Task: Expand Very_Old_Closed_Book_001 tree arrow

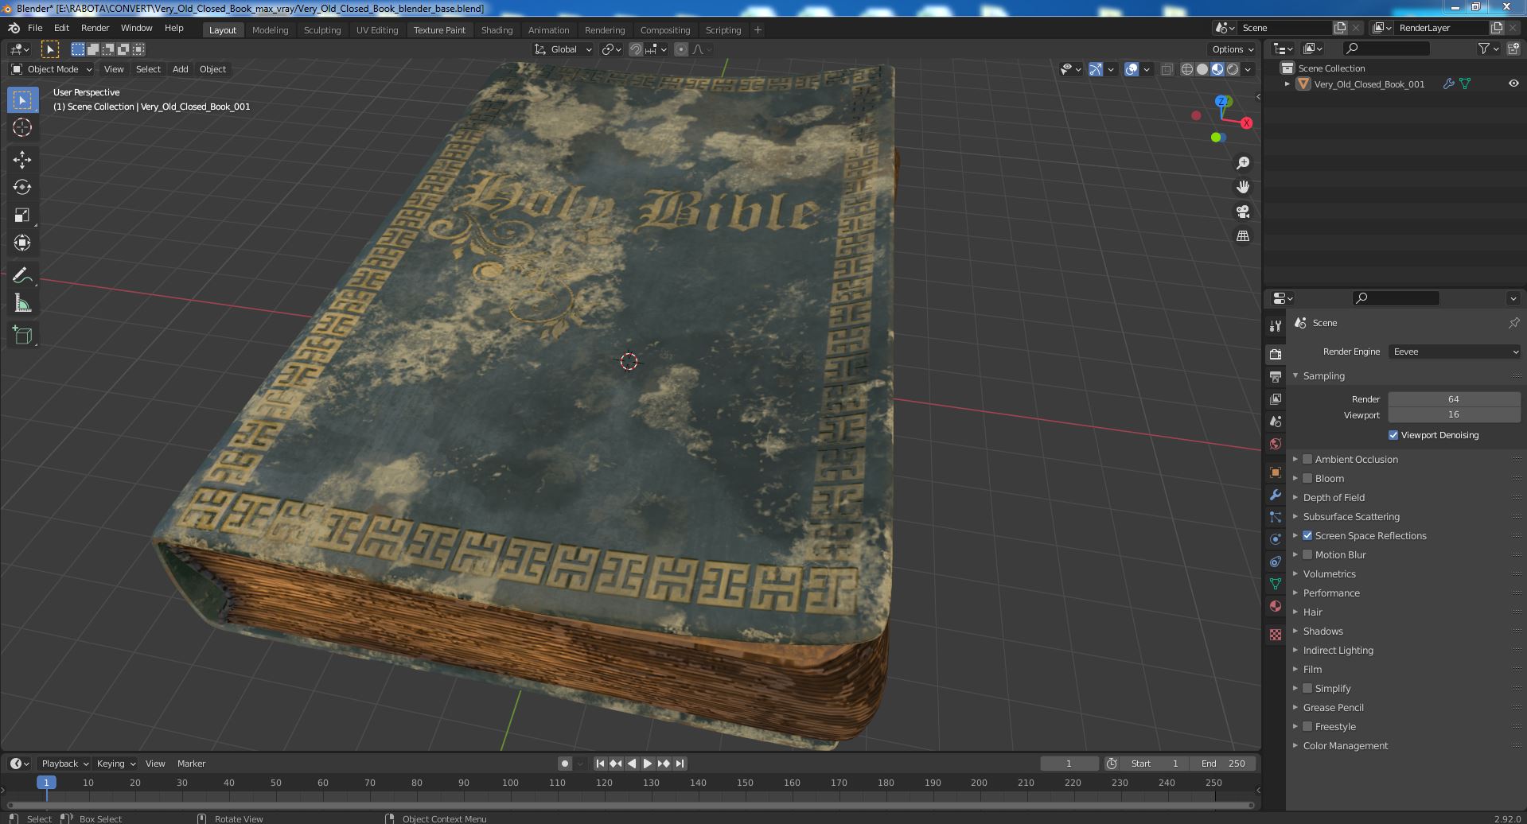Action: coord(1287,84)
